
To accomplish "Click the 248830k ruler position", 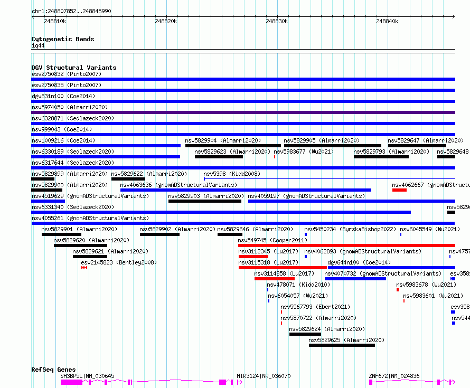I will [x=277, y=21].
